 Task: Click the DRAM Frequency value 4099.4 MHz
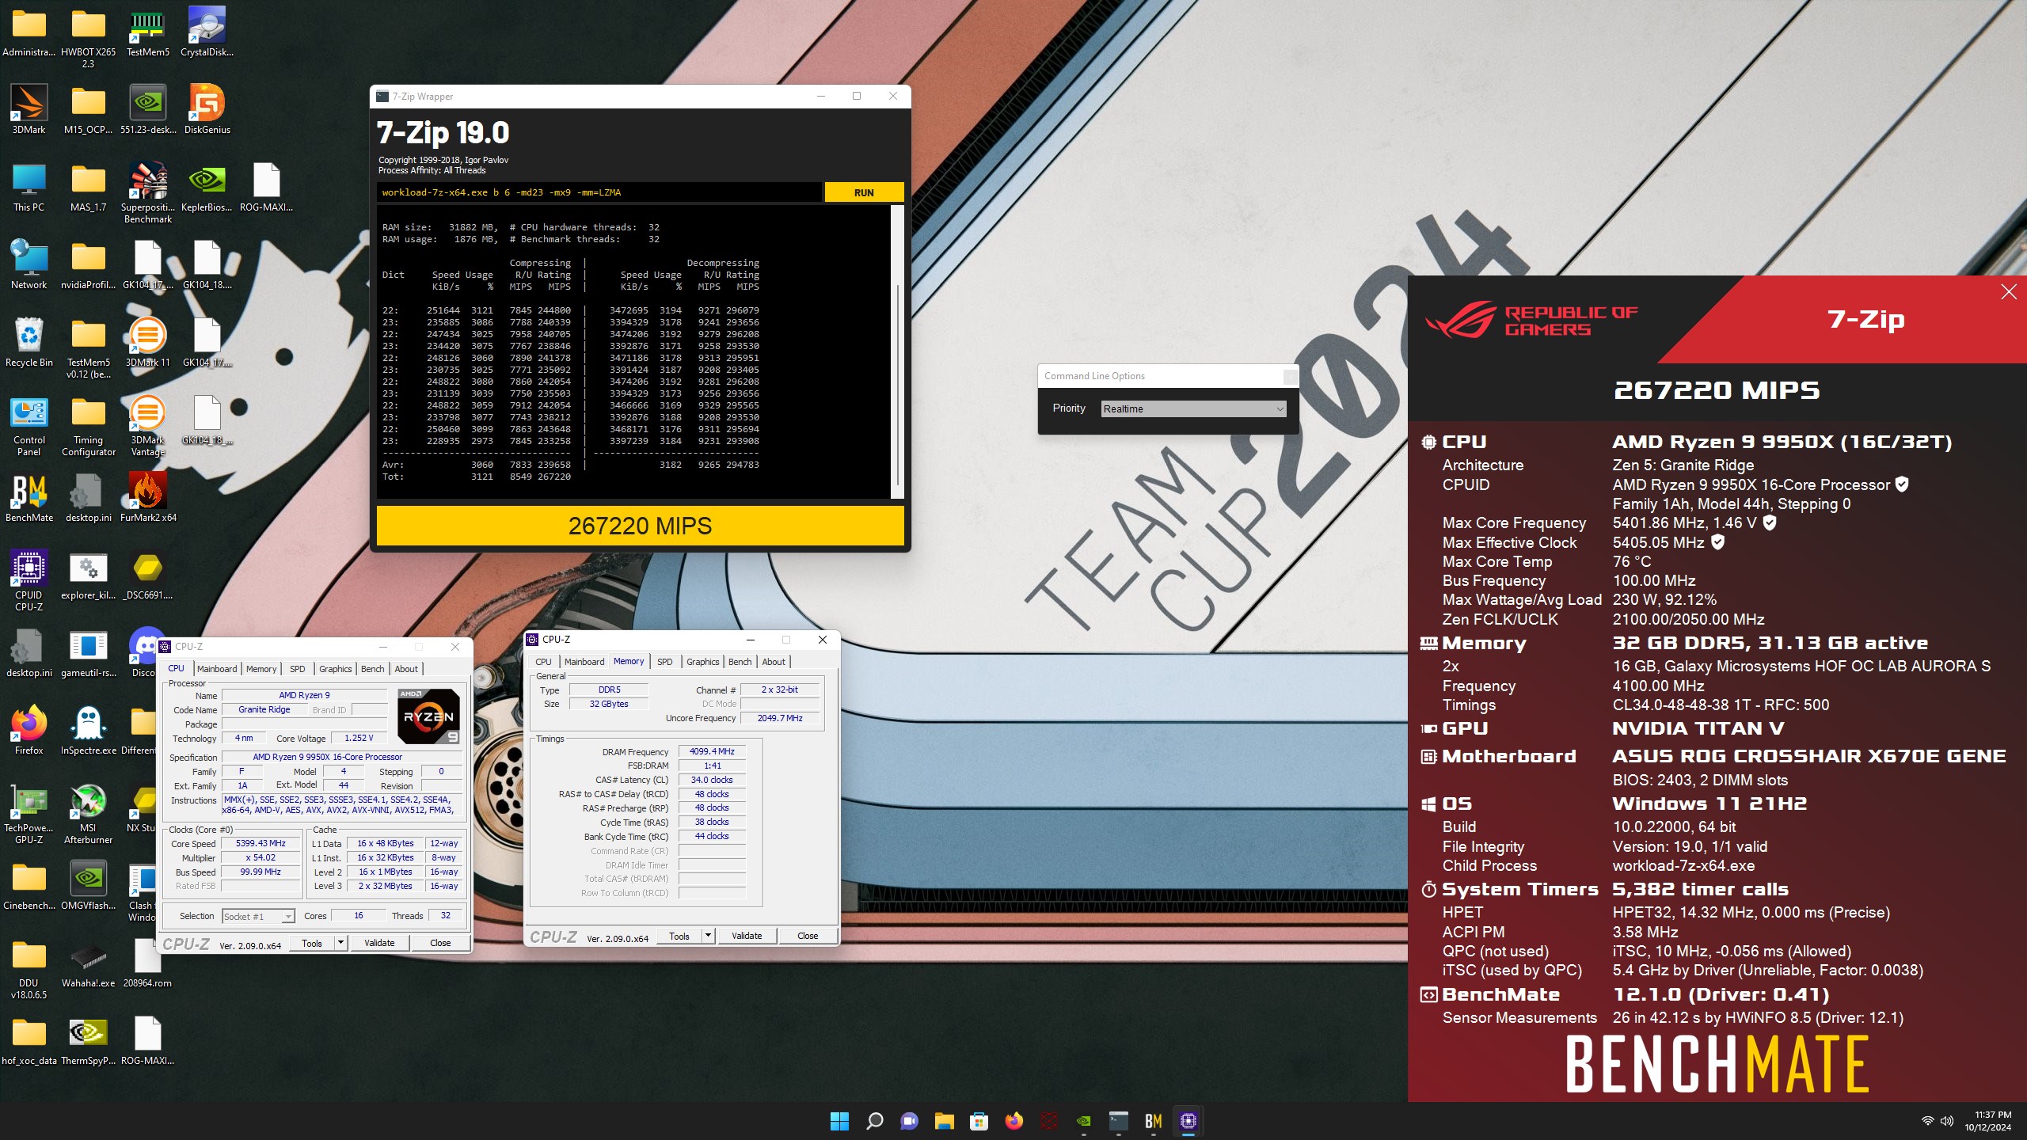click(712, 751)
